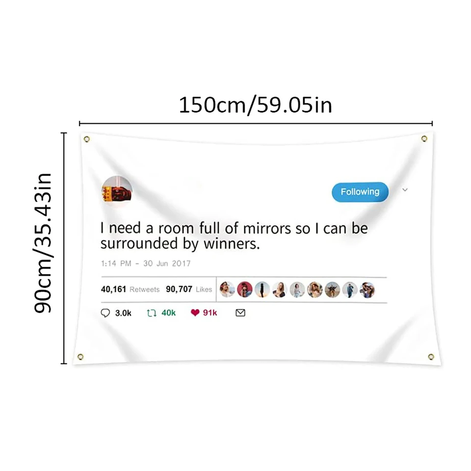Open the tweet author's crown avatar
The height and width of the screenshot is (471, 471).
[117, 190]
